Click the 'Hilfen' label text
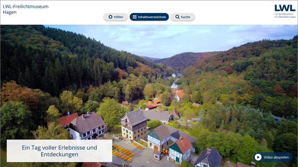The width and height of the screenshot is (298, 167). [x=118, y=17]
